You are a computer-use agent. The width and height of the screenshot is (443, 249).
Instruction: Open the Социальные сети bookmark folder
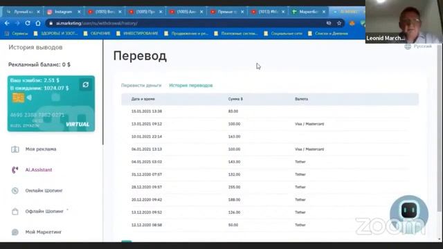click(283, 33)
